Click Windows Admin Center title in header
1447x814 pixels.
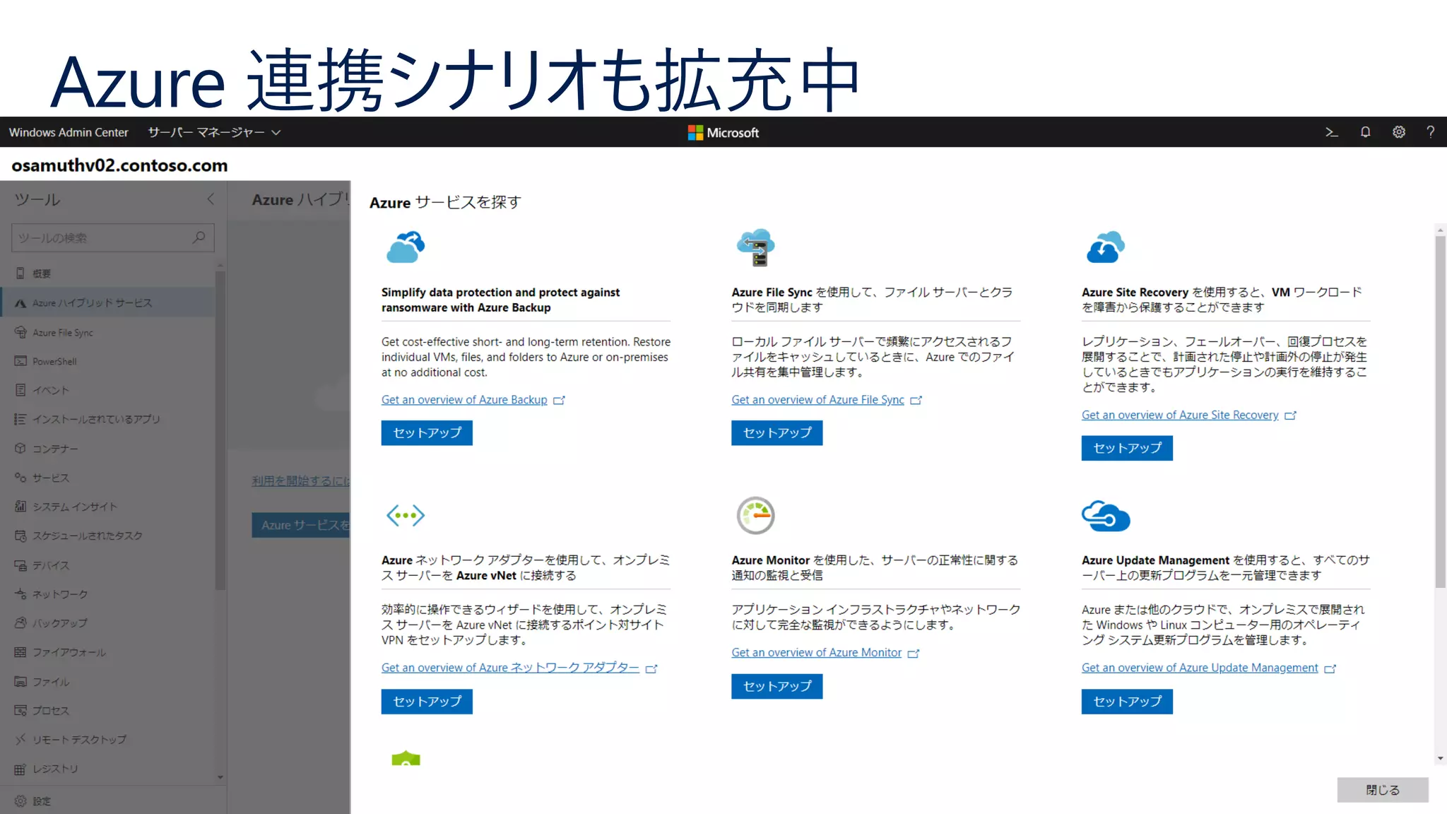pyautogui.click(x=69, y=132)
